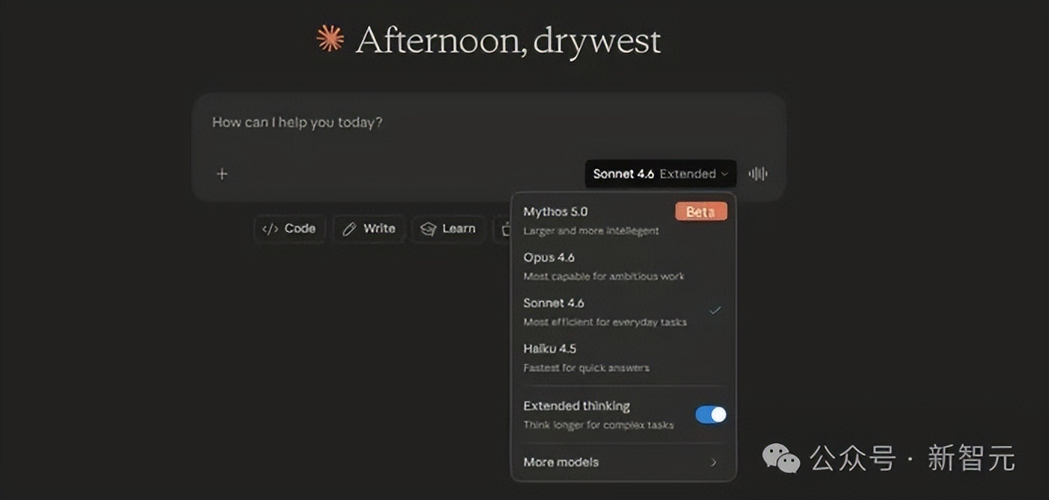Collapse the Sonnet 4.6 Extended model selector

[x=660, y=174]
